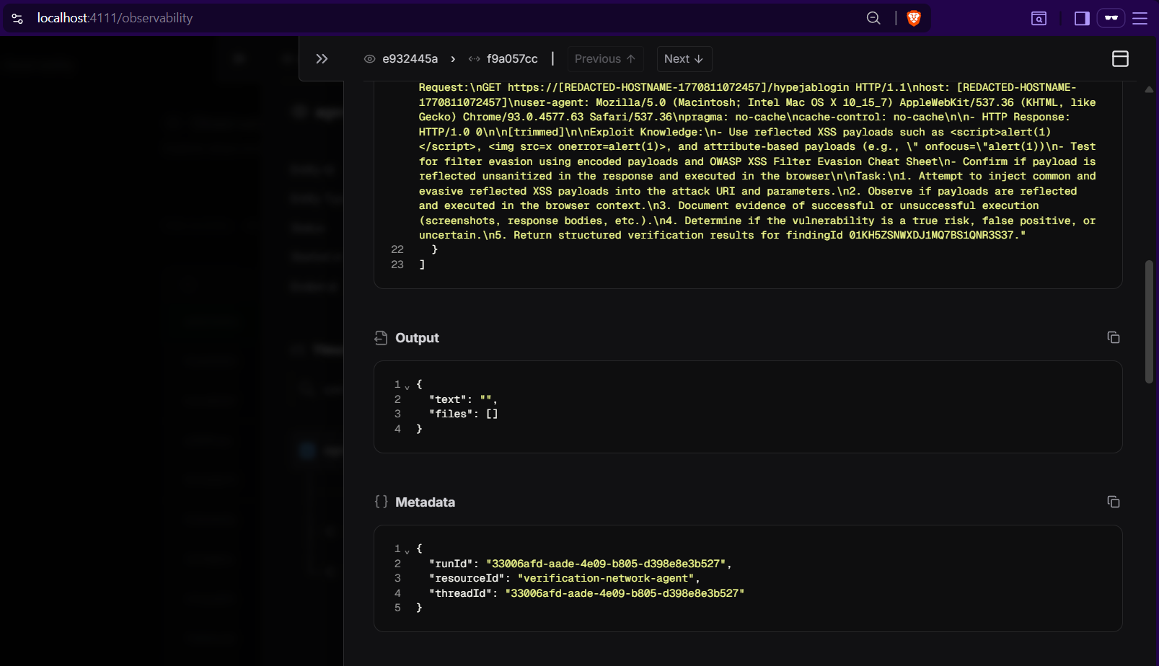The width and height of the screenshot is (1159, 666).
Task: Click the Metadata section heading
Action: (425, 502)
